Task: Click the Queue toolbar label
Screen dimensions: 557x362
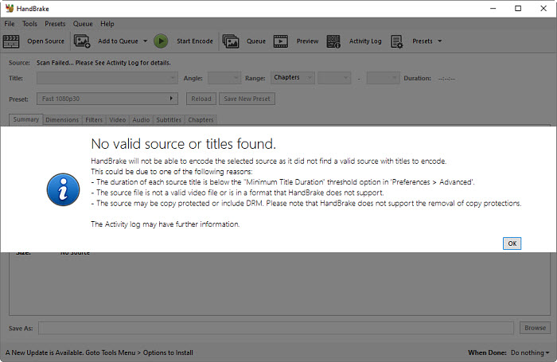Action: [256, 41]
